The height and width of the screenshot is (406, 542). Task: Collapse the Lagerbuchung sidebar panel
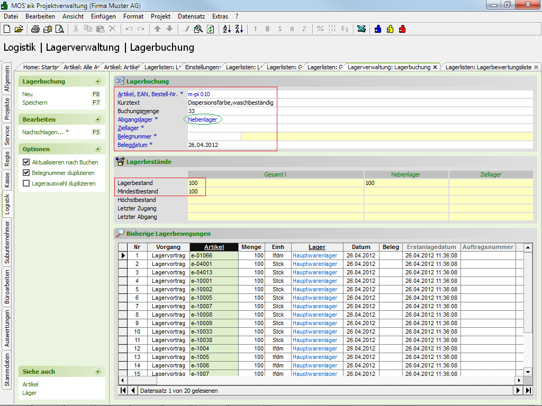(97, 82)
